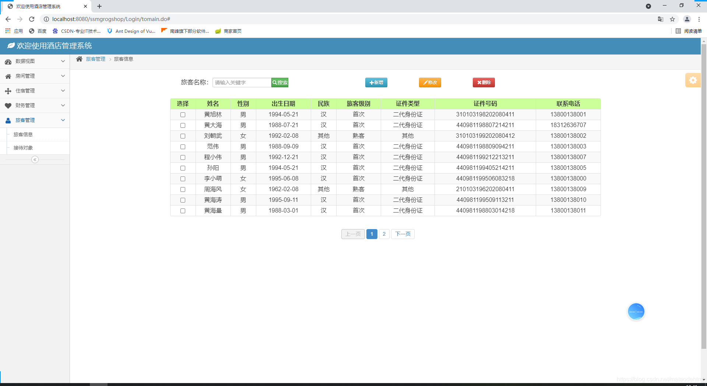
Task: Focus the 旅客名称 keyword input field
Action: pyautogui.click(x=242, y=83)
